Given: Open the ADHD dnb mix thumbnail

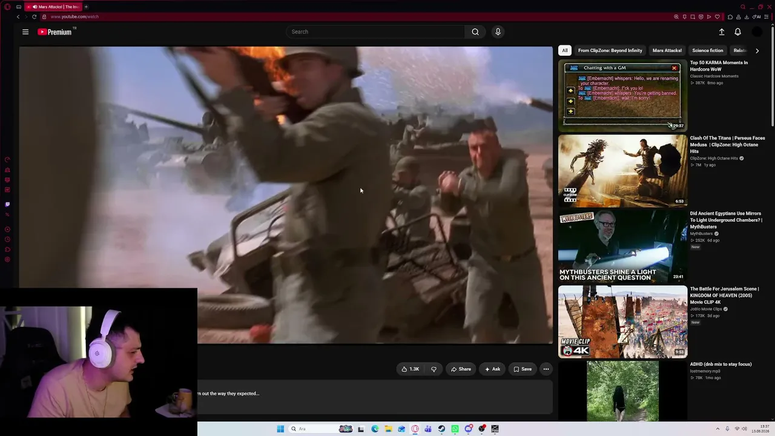Looking at the screenshot, I should click(622, 391).
